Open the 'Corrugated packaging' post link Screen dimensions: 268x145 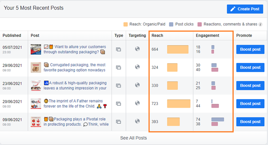click(75, 68)
